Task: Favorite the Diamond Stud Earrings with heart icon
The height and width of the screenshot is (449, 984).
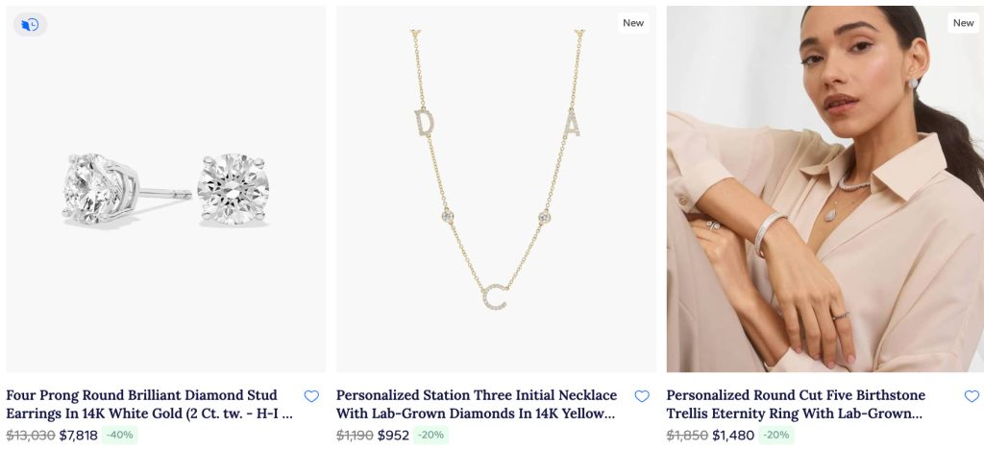Action: pos(311,396)
